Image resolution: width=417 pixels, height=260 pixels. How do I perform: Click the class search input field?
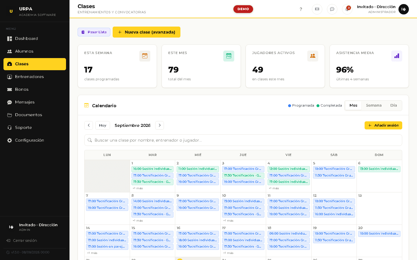(243, 140)
